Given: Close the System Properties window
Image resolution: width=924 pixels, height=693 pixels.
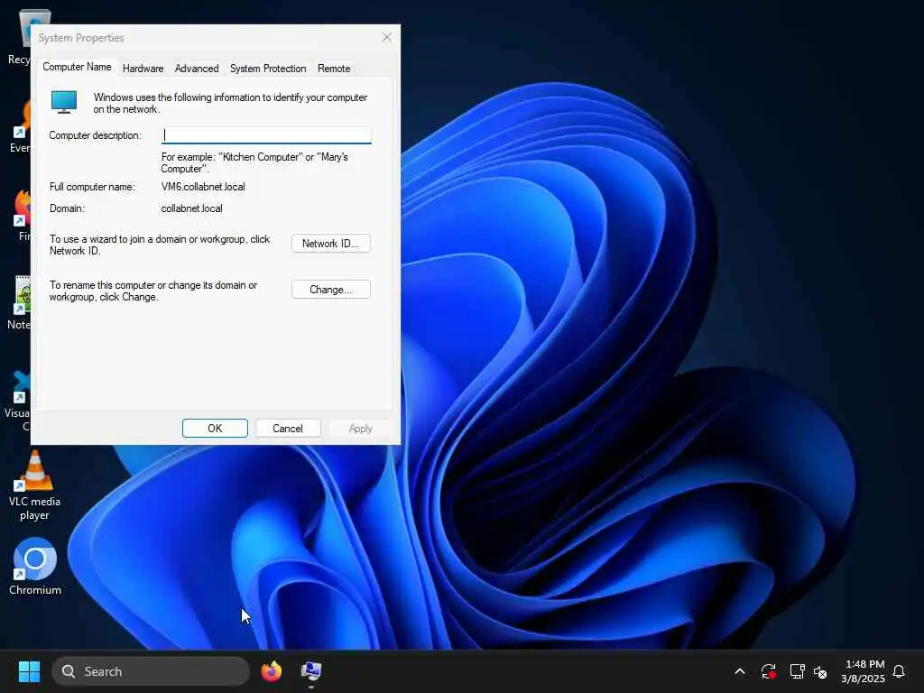Looking at the screenshot, I should click(x=386, y=38).
